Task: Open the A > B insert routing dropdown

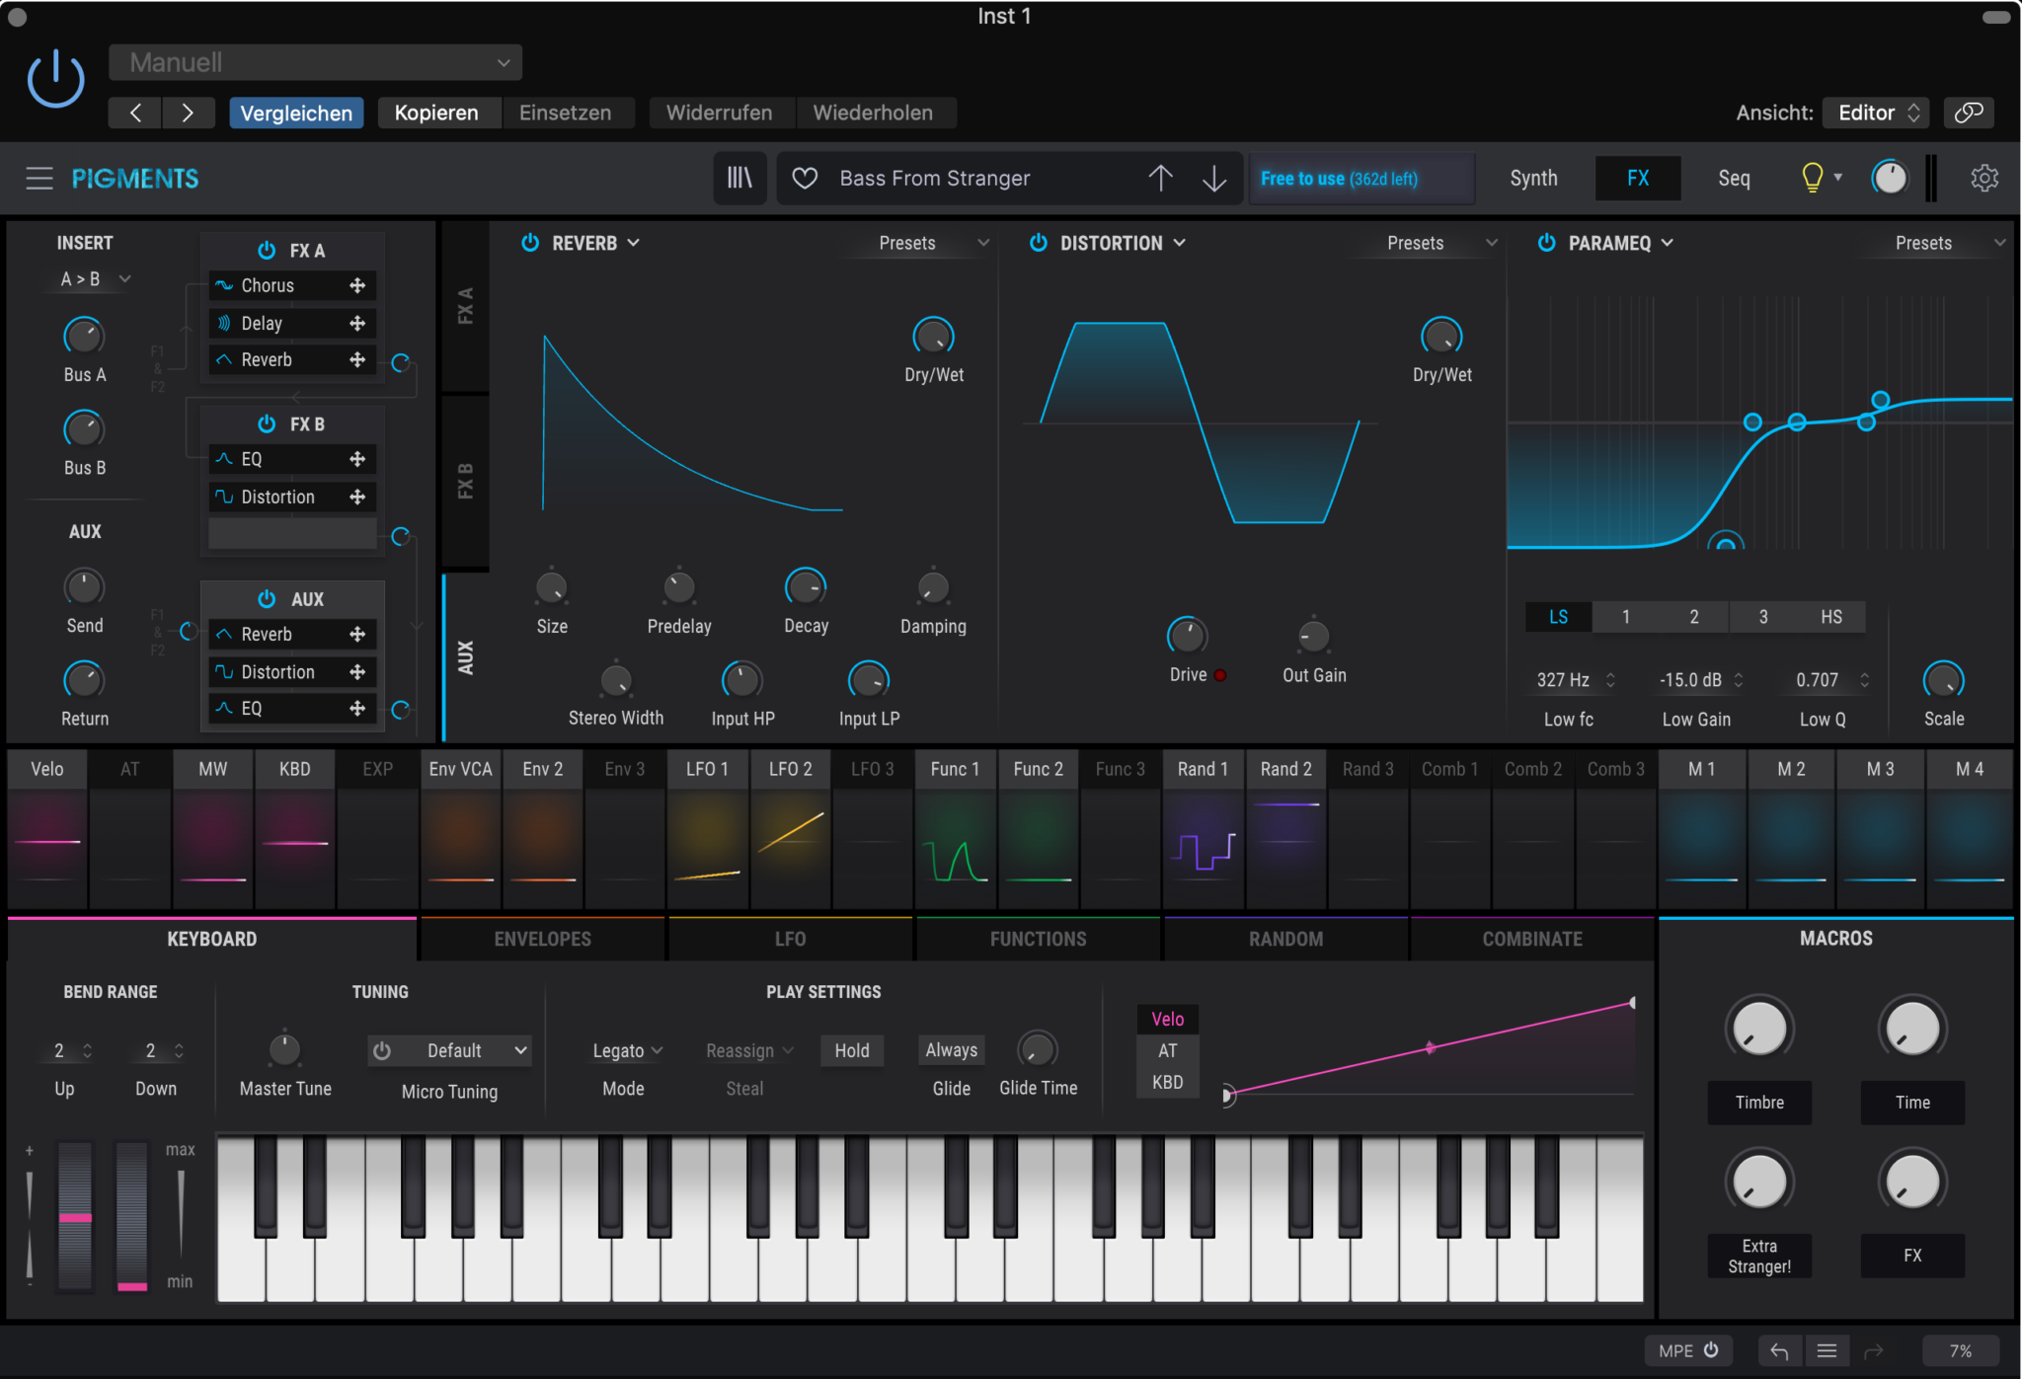Action: tap(94, 279)
